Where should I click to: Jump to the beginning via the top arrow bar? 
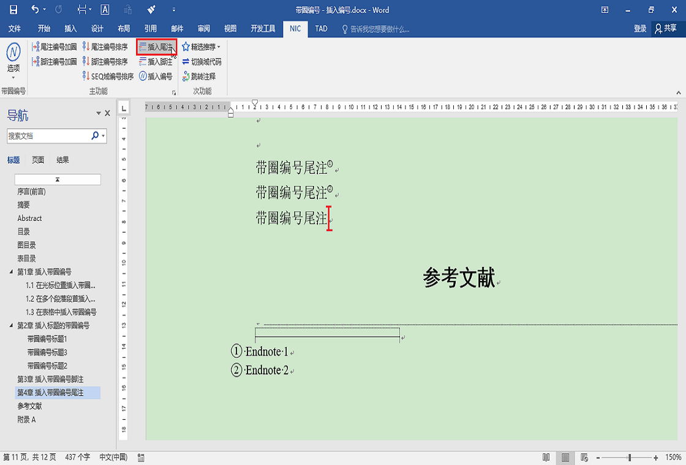(x=58, y=180)
